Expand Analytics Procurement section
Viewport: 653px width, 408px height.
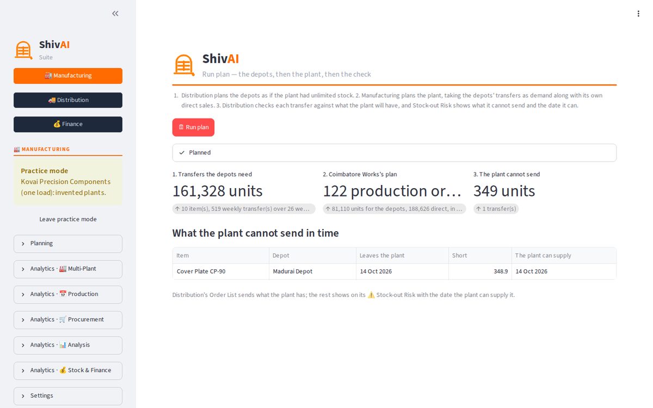tap(68, 320)
